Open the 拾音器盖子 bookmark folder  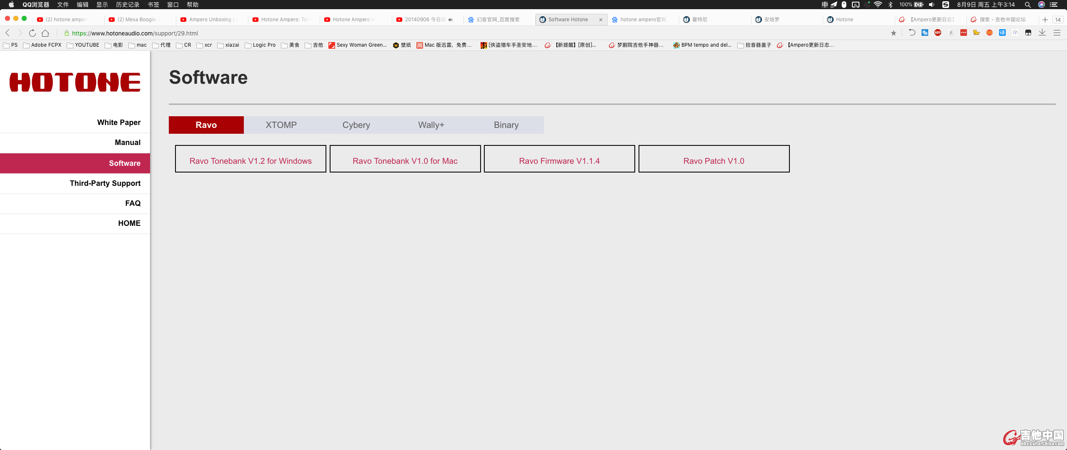(x=754, y=45)
